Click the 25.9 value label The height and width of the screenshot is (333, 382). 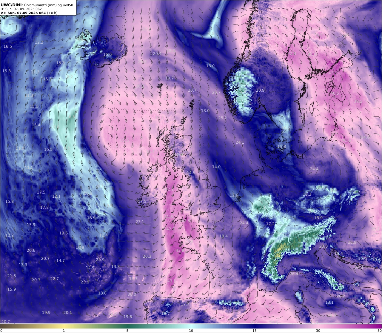(352, 242)
